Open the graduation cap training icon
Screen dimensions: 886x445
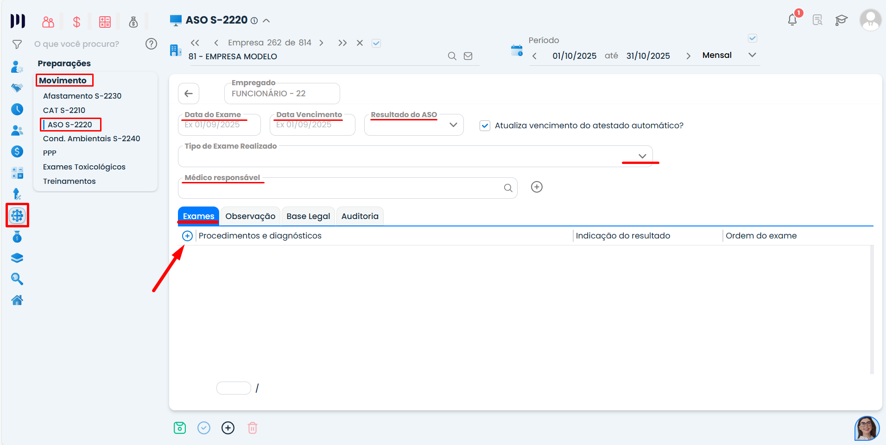point(841,20)
